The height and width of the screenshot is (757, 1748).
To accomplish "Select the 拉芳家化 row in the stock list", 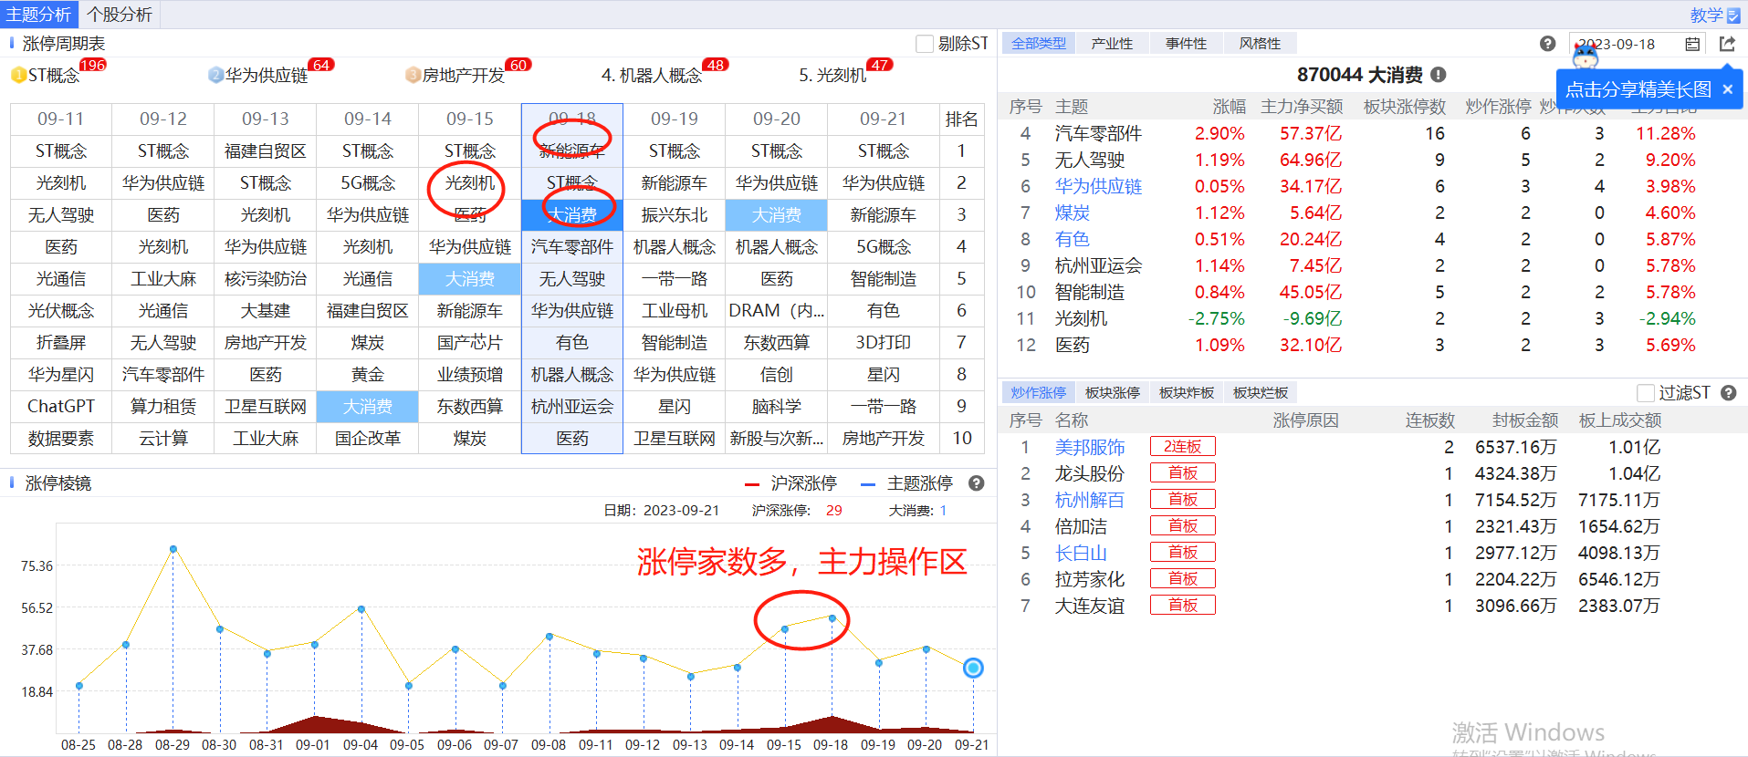I will coord(1373,579).
